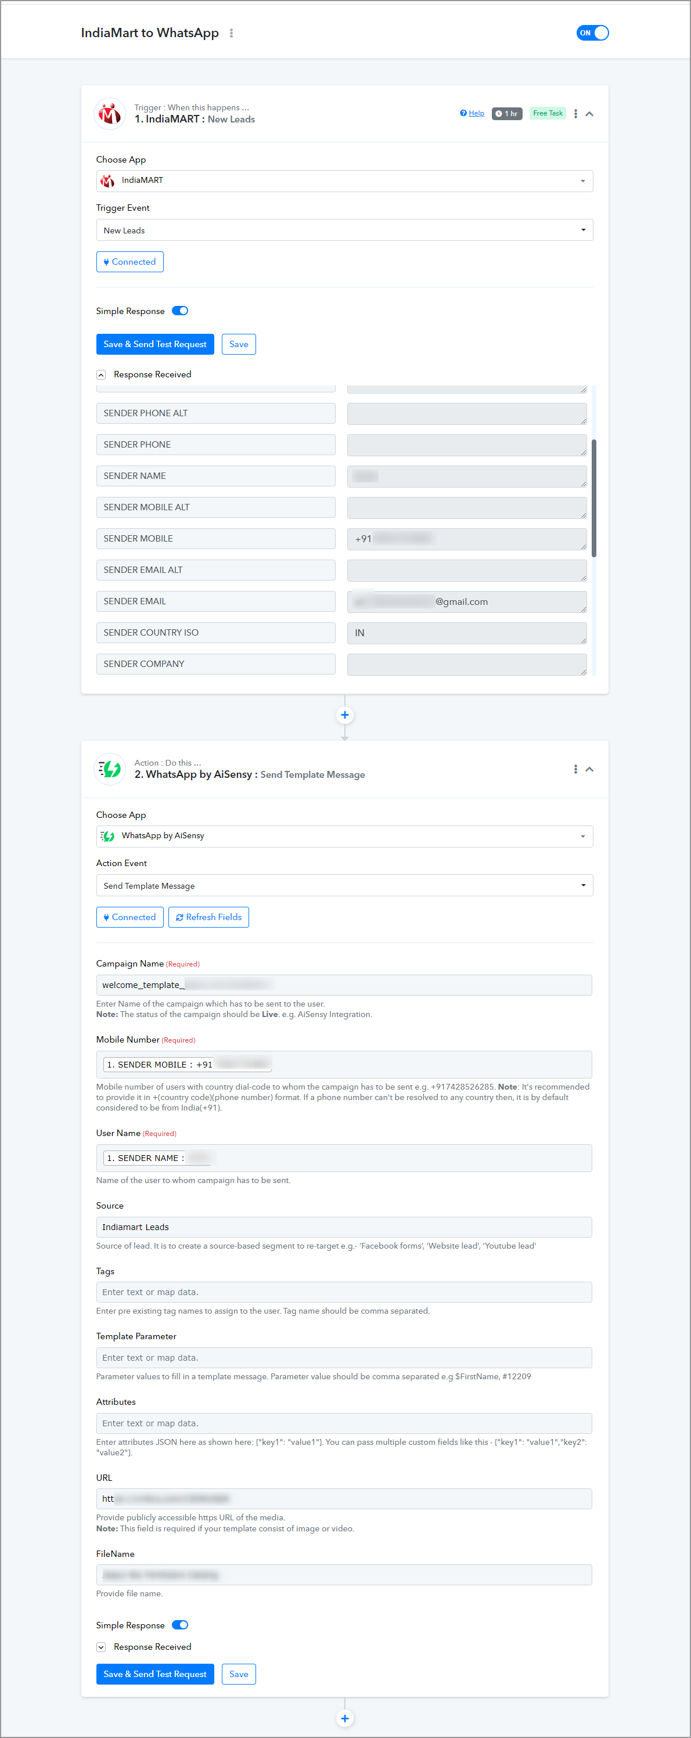Click the WhatsApp by AiSensy logo
Image resolution: width=691 pixels, height=1738 pixels.
109,769
